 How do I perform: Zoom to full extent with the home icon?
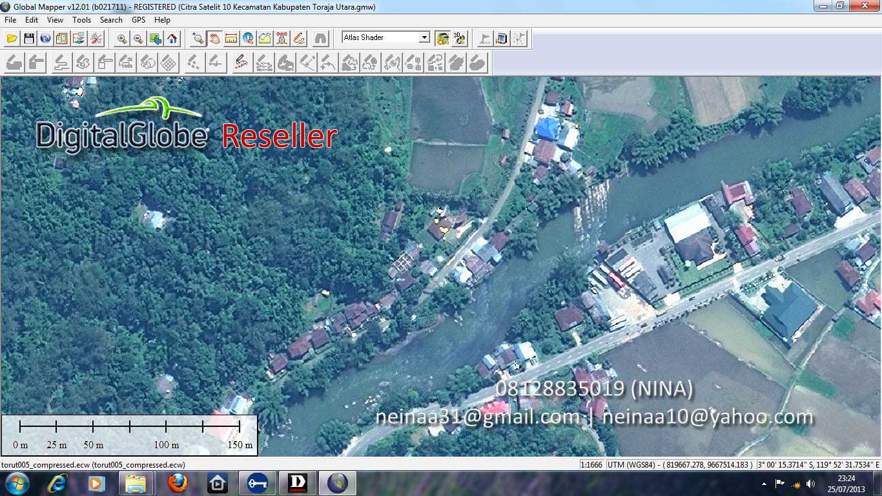coord(171,38)
